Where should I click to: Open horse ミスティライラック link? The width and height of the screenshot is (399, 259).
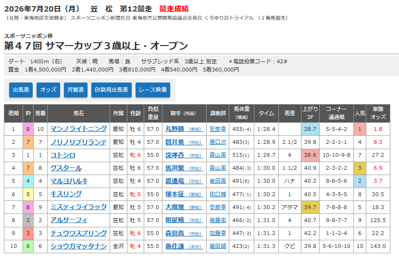(x=79, y=207)
